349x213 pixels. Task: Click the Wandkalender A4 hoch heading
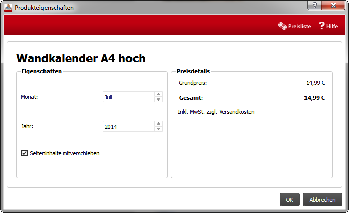click(x=81, y=58)
